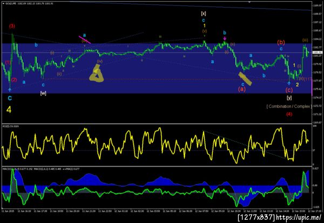
Task: Select the white [w] wave label
Action: tap(43, 93)
